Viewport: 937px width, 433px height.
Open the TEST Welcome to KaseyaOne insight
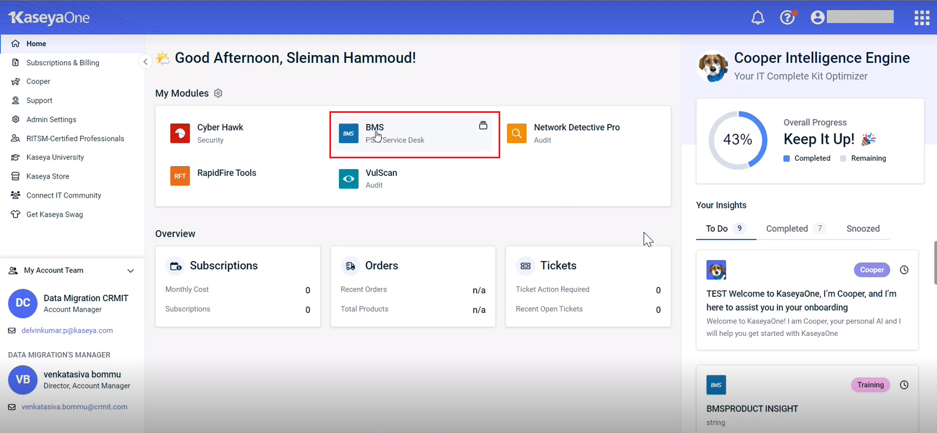coord(802,300)
